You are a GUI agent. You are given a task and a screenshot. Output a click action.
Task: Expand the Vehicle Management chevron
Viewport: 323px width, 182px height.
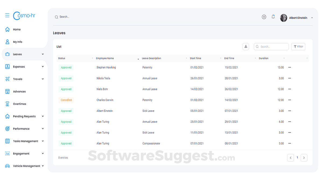click(x=43, y=166)
